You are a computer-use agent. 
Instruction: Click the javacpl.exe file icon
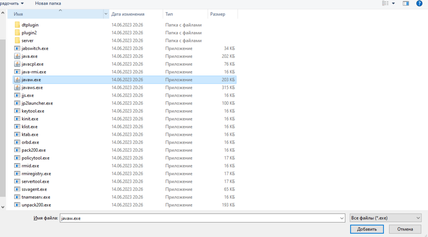click(17, 64)
